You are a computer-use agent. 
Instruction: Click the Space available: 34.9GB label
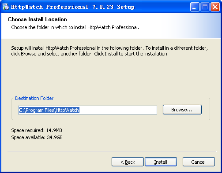click(x=37, y=137)
